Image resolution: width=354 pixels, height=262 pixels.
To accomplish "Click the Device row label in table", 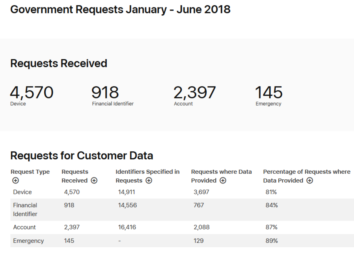I will tap(23, 192).
